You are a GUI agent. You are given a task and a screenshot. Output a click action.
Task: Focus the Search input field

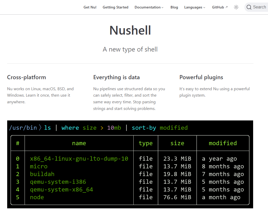pos(256,7)
